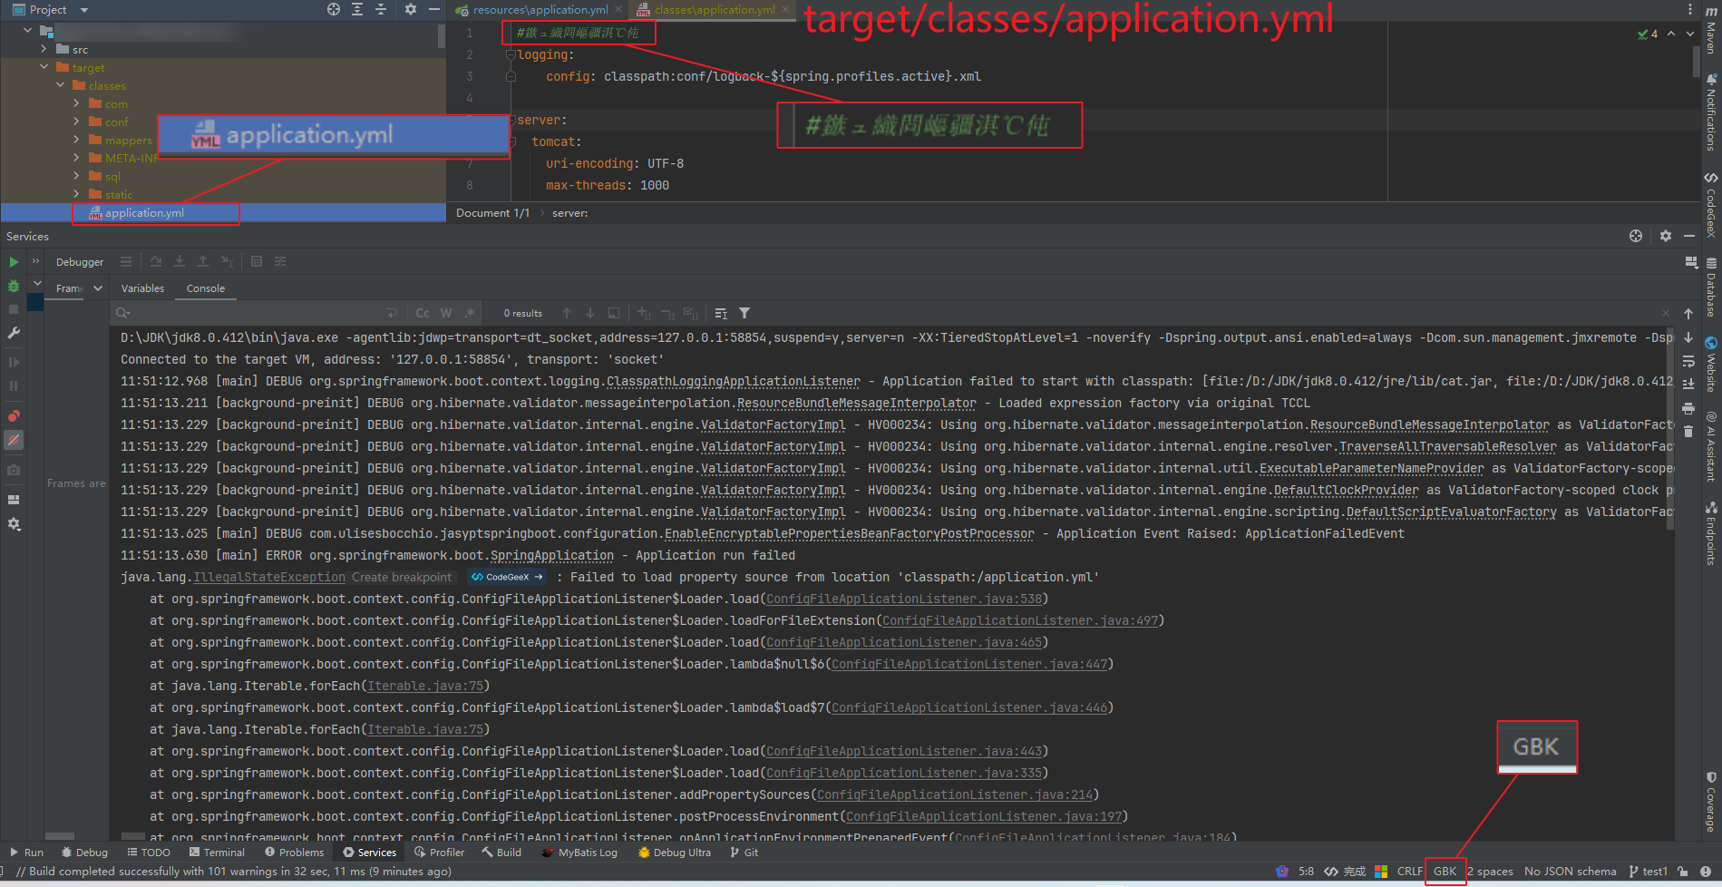Expand the src folder
This screenshot has width=1722, height=887.
coord(44,49)
